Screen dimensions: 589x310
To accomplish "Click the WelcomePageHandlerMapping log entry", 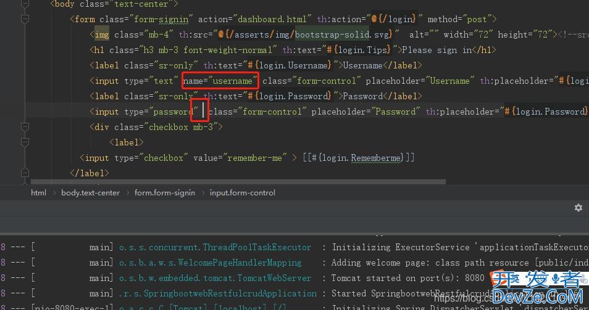I will [x=211, y=263].
